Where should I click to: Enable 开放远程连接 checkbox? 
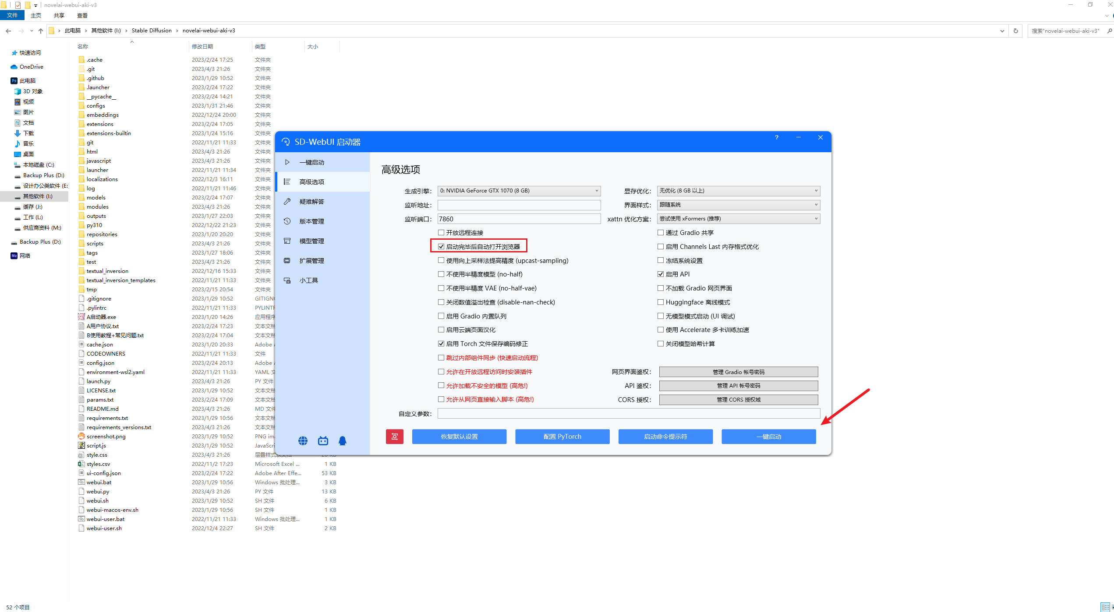click(441, 233)
